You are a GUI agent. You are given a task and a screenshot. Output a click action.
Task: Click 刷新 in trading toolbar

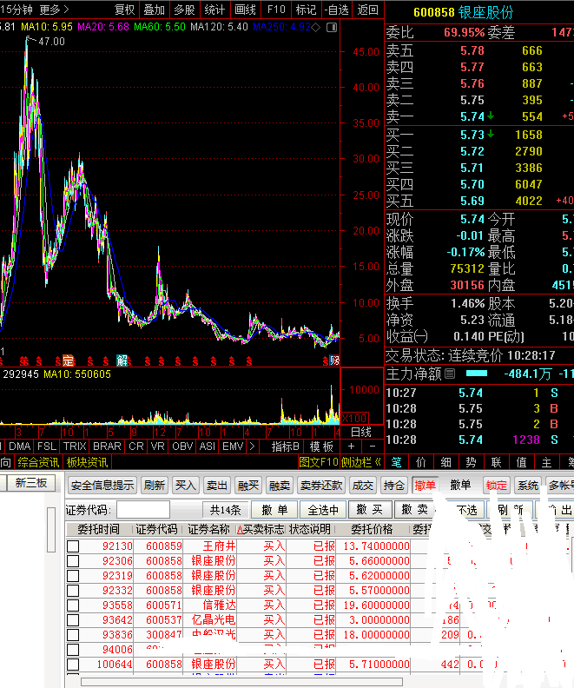(155, 486)
